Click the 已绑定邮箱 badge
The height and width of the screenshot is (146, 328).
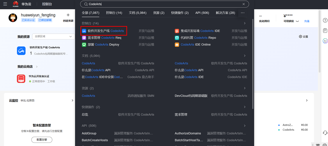[x=45, y=20]
